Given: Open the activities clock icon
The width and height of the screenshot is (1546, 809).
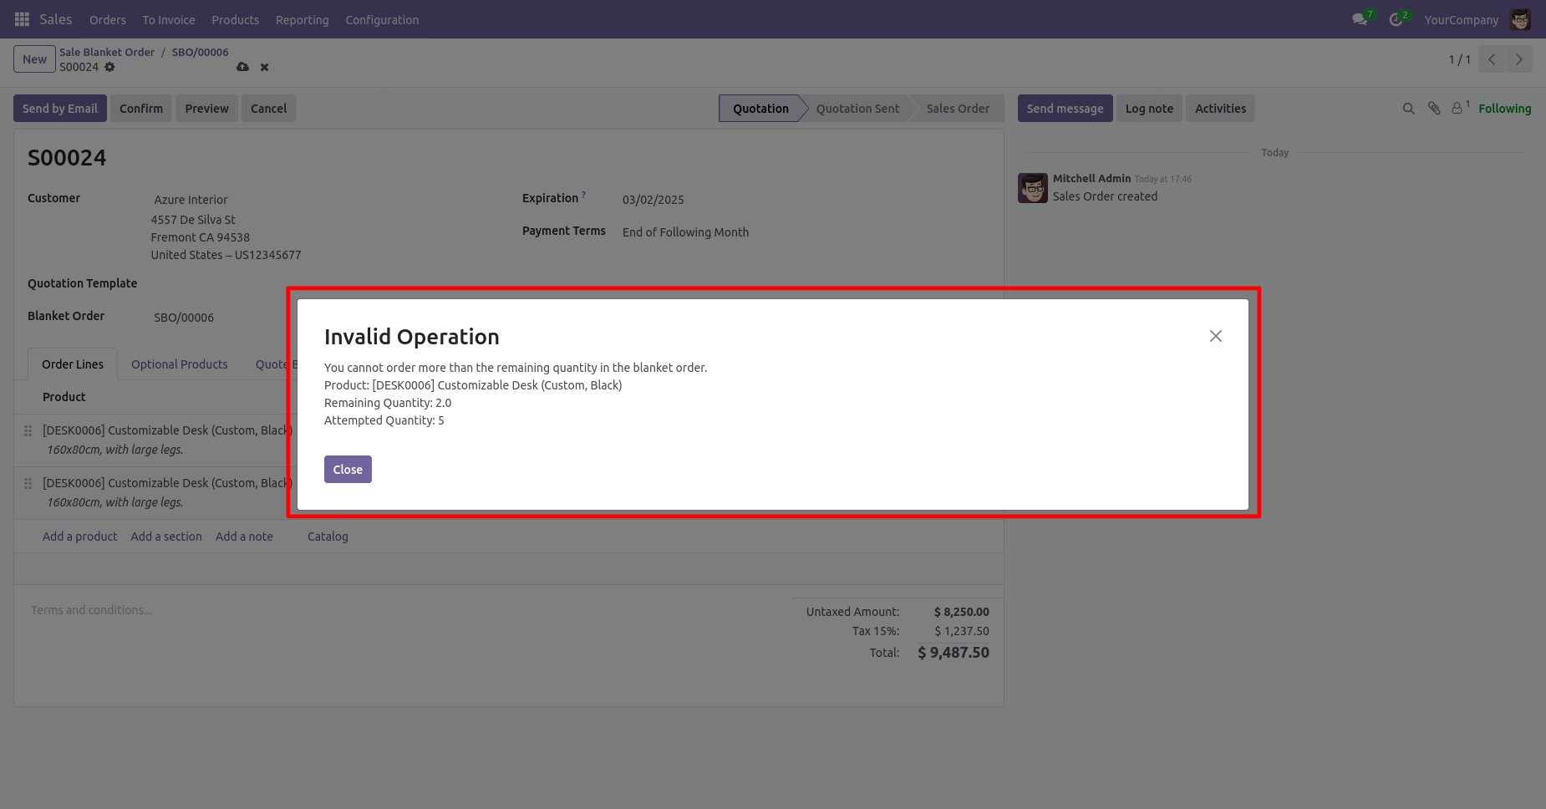Looking at the screenshot, I should [1396, 19].
